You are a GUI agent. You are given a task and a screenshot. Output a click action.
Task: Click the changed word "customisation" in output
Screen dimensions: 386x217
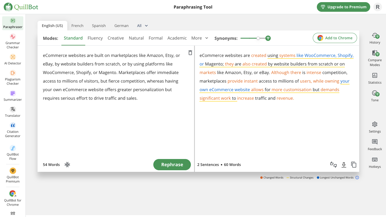[298, 90]
